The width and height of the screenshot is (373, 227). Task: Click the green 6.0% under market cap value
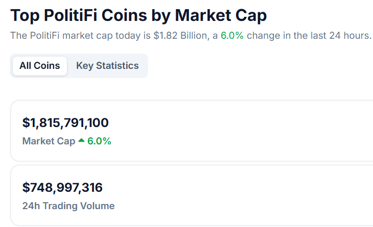[x=99, y=141]
